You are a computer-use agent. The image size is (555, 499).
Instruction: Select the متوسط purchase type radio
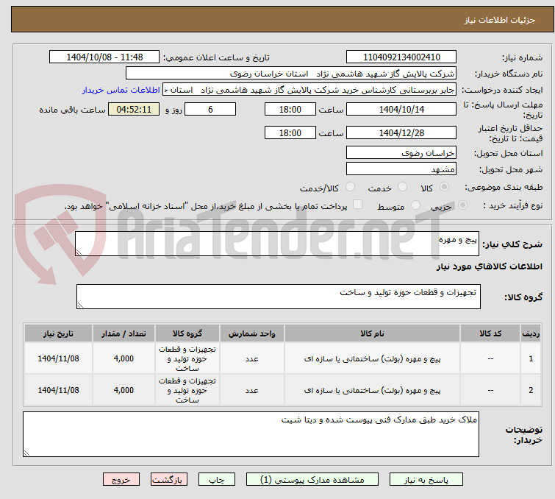pos(415,205)
